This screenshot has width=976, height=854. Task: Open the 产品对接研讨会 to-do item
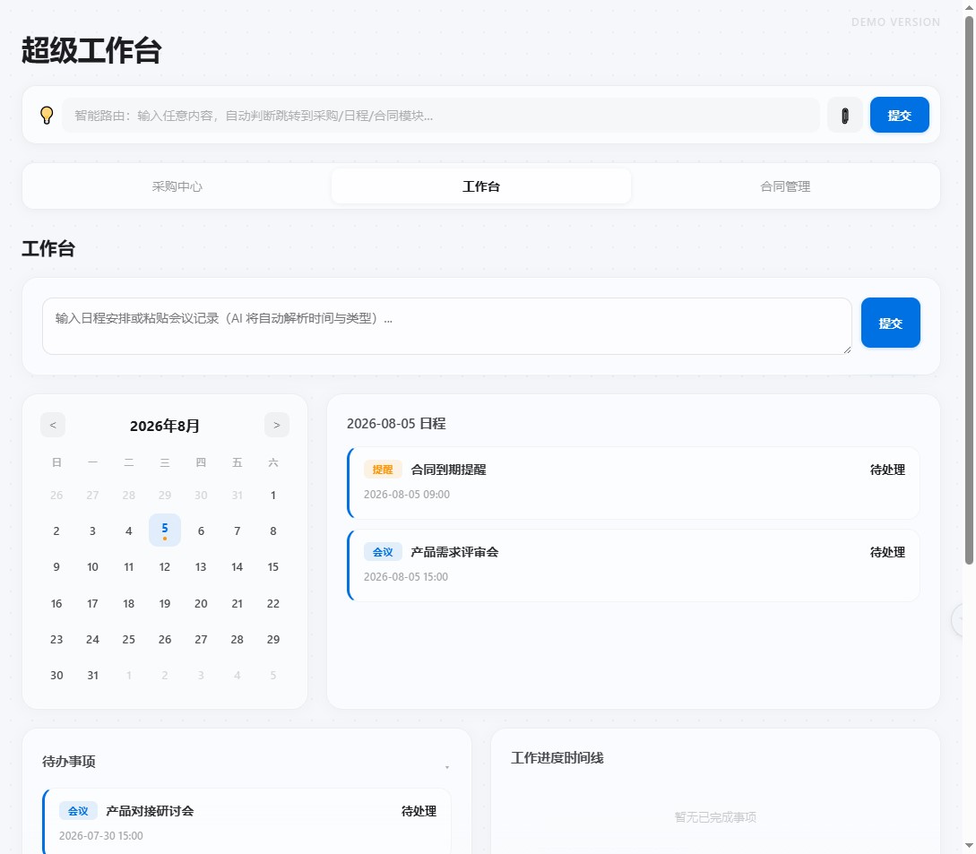[246, 823]
